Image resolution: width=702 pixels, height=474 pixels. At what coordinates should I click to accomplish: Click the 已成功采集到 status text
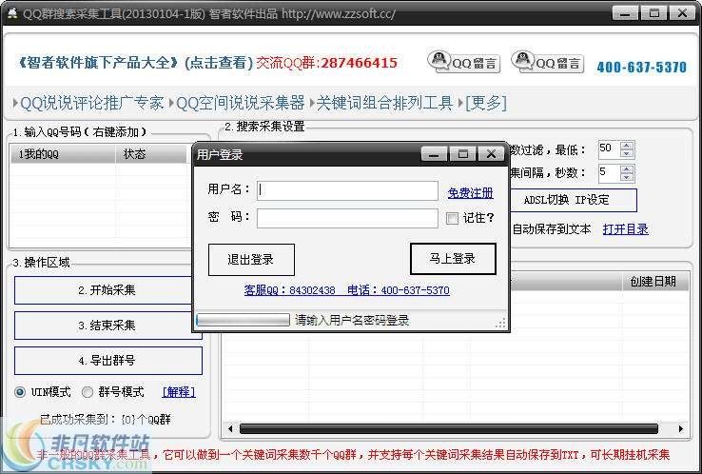coord(106,420)
